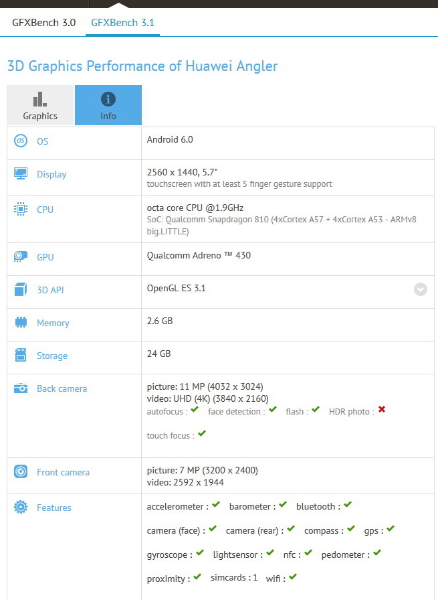Screen dimensions: 438x600
Task: Click the camera (rear) check mark
Action: 291,528
